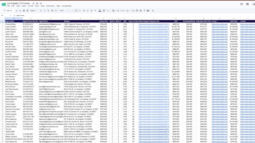
Task: Open the Extensions menu
Action: point(50,6)
